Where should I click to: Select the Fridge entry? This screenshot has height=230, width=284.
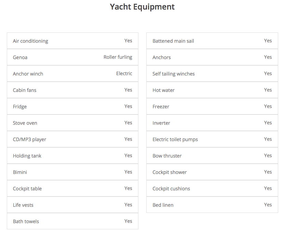point(20,107)
